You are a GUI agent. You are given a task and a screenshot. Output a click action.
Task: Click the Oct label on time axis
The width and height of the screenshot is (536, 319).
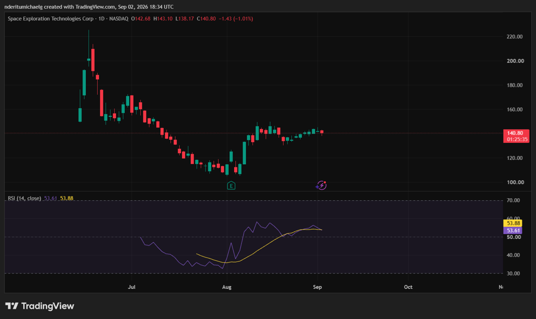(x=408, y=287)
